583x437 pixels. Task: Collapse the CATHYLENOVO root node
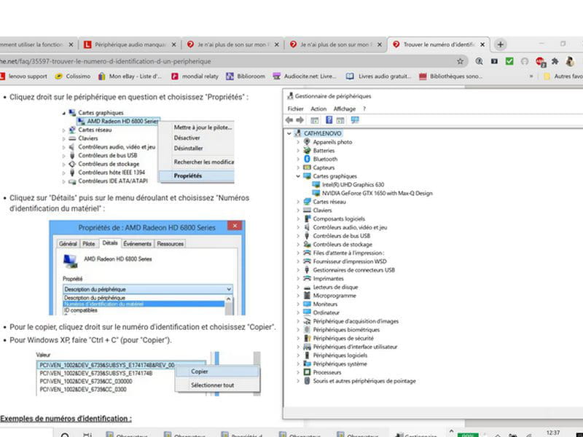[289, 133]
